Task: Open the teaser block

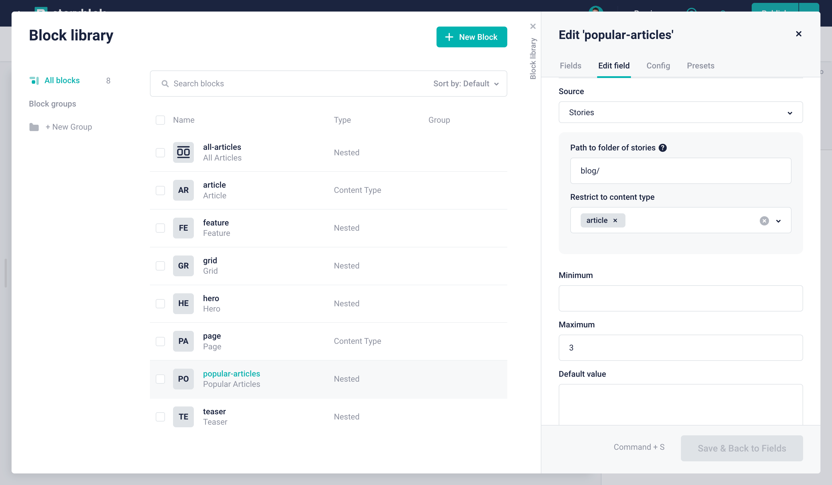Action: tap(214, 411)
